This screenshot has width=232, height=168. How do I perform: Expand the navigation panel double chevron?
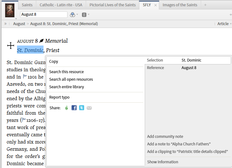pyautogui.click(x=5, y=24)
